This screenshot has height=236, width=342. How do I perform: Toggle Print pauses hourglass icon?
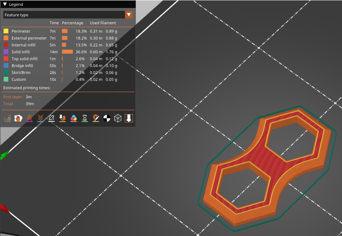[x=84, y=118]
